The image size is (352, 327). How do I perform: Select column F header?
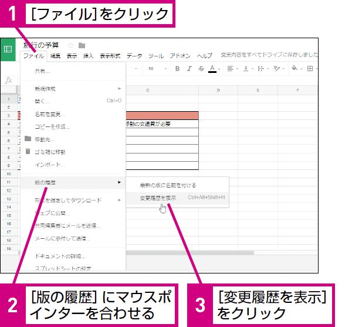[297, 90]
